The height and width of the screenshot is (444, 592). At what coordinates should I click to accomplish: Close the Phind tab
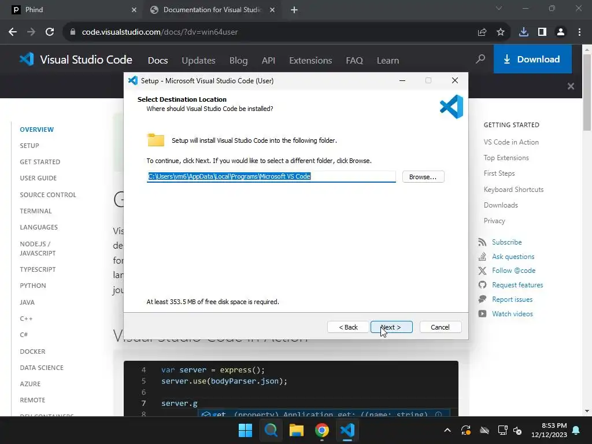tap(134, 10)
